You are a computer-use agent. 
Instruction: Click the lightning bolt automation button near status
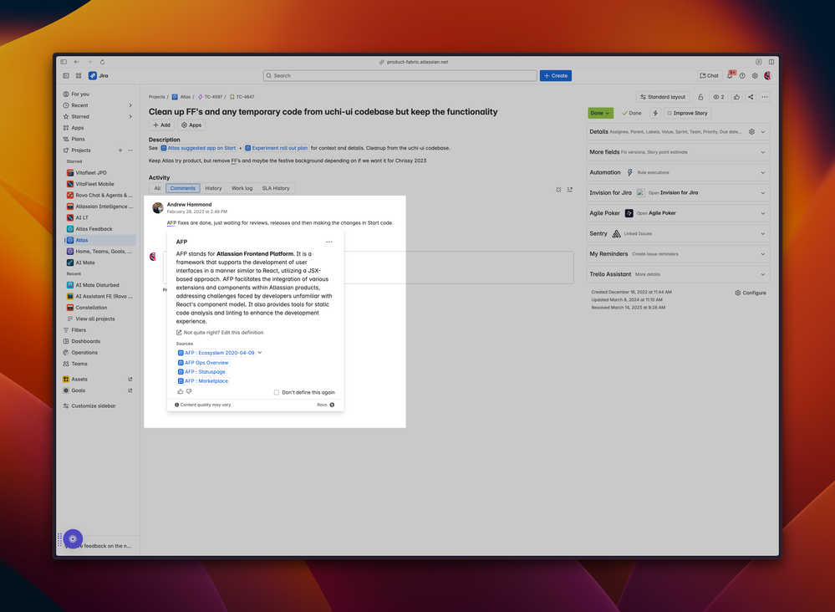point(655,113)
